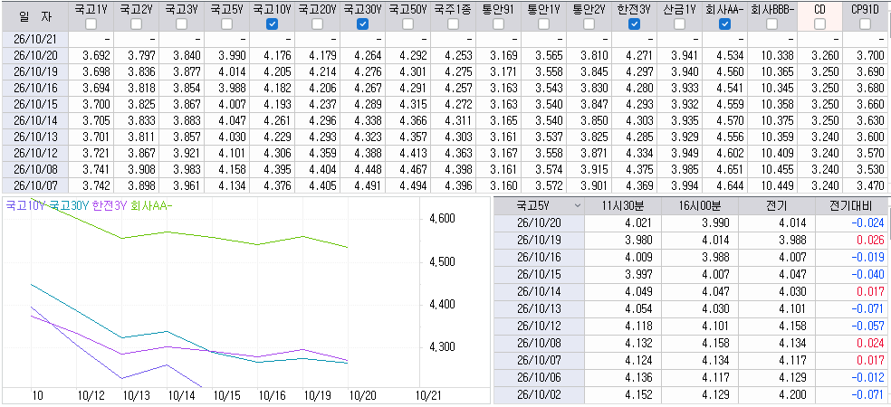The height and width of the screenshot is (407, 891).
Task: Check the CD column checkbox
Action: [x=820, y=24]
